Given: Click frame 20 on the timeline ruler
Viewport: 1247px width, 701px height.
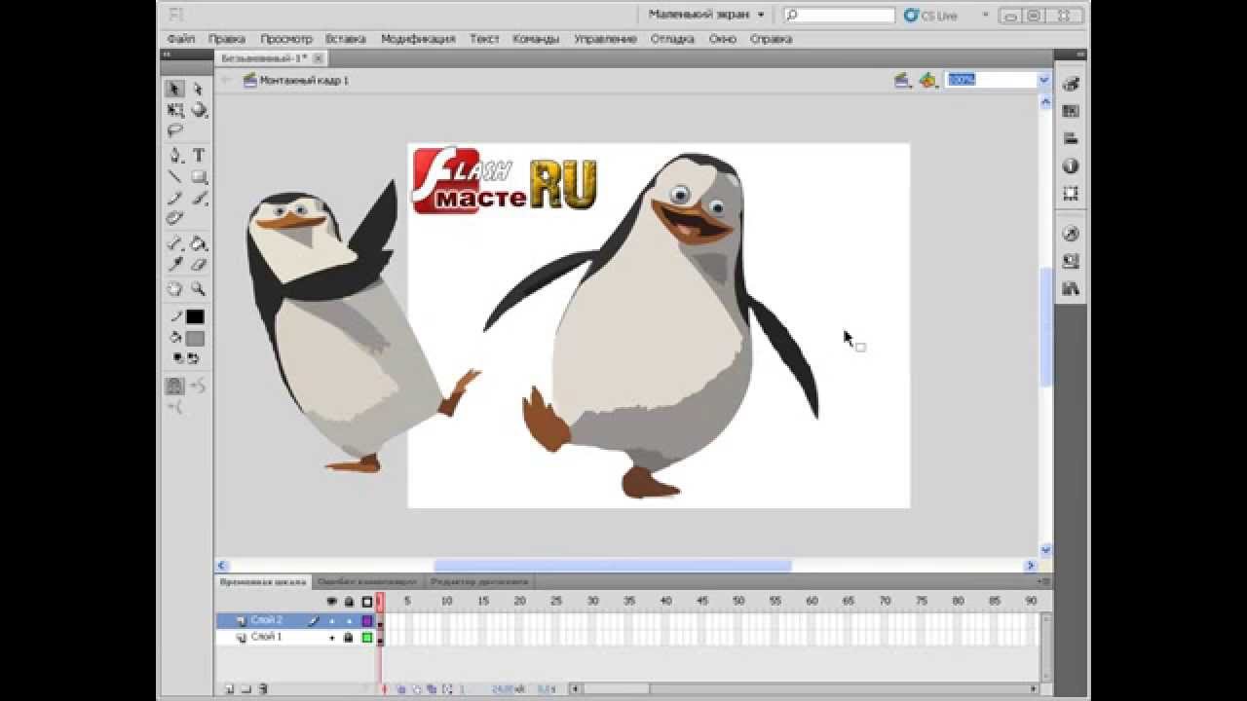Looking at the screenshot, I should (519, 602).
